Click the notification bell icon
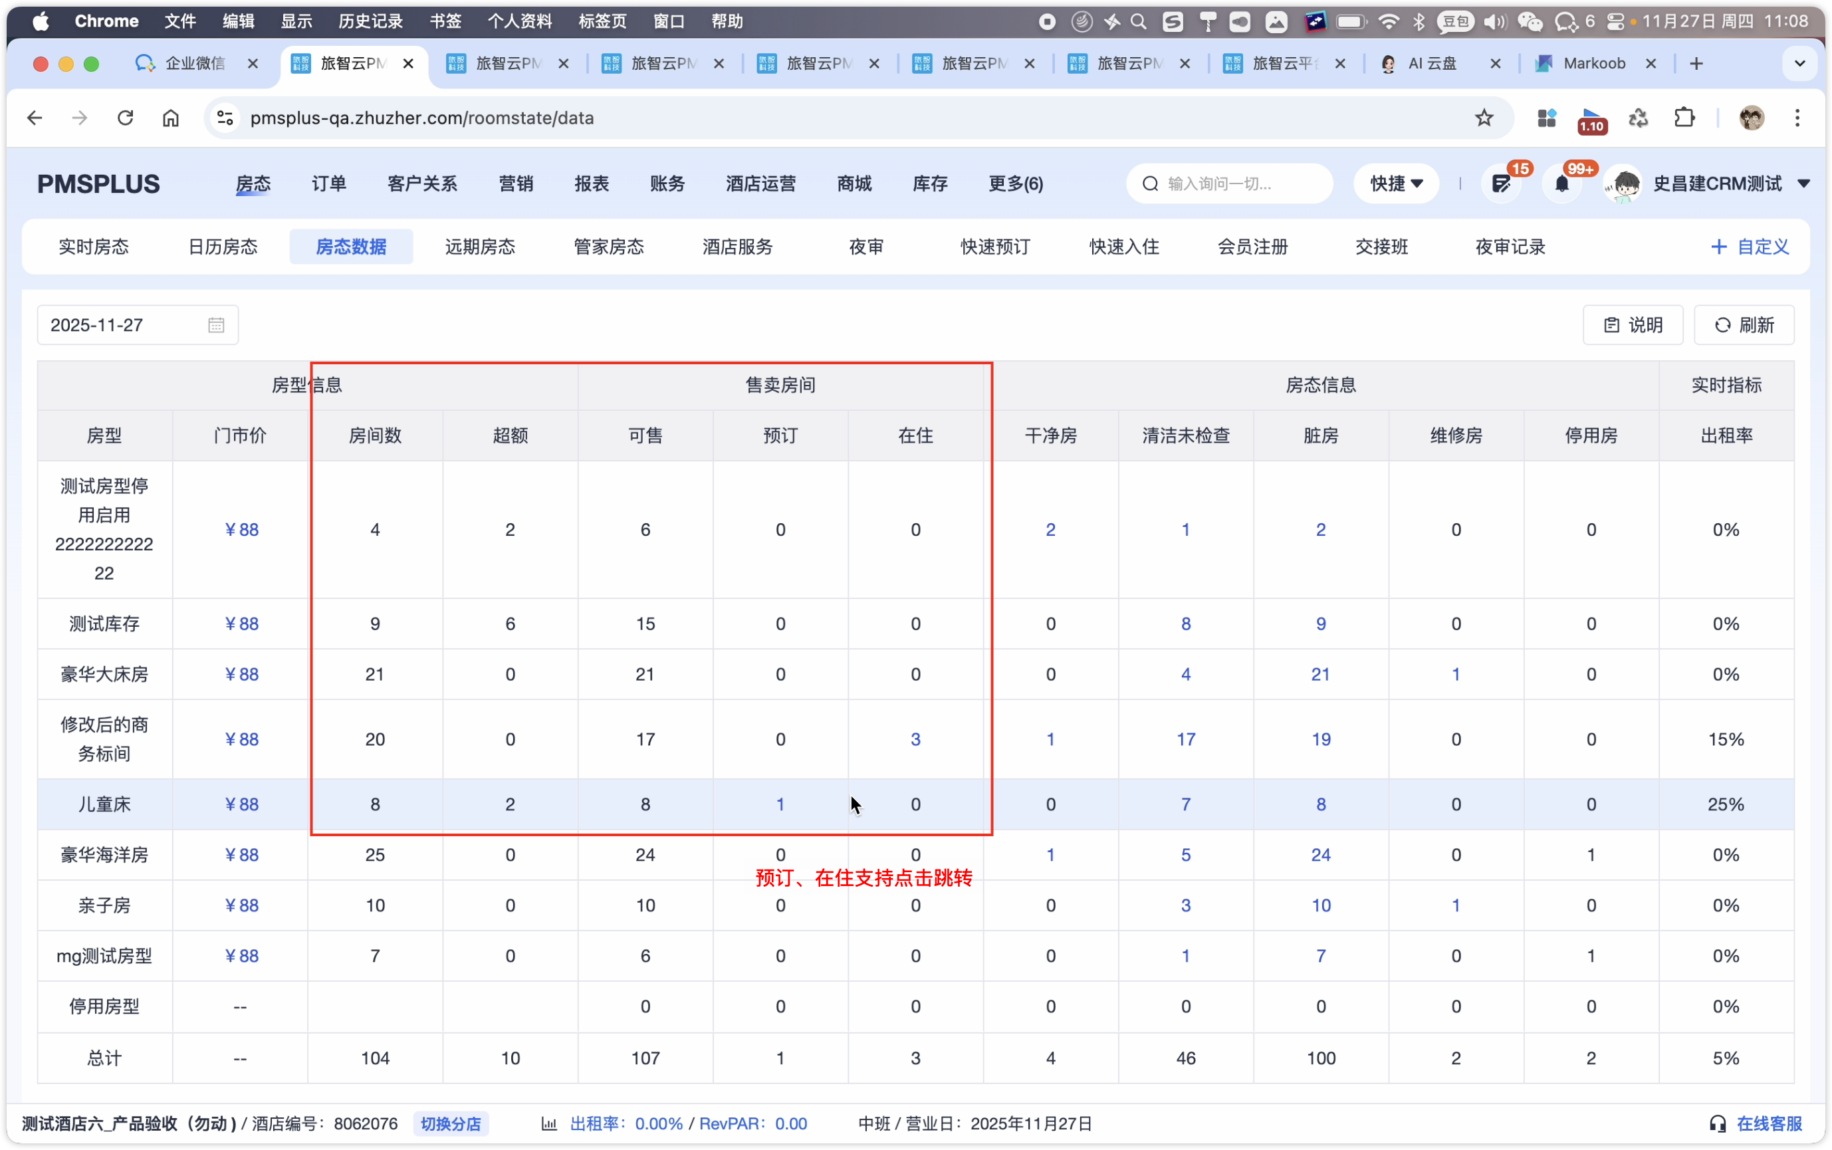The width and height of the screenshot is (1832, 1150). click(x=1561, y=183)
